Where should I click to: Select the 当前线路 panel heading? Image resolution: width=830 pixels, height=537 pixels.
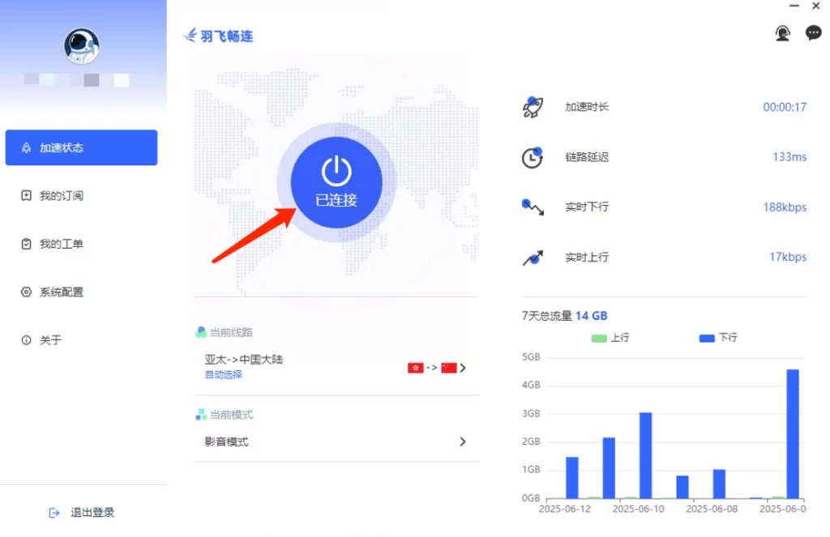click(233, 332)
